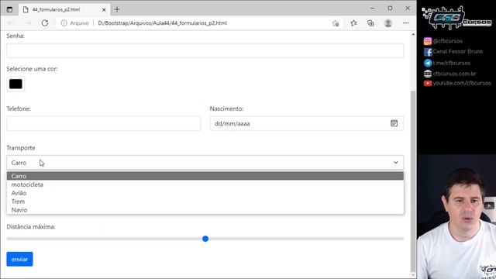Choose motocicleta option in dropdown list
Screen dimensions: 496x279
[x=205, y=184]
